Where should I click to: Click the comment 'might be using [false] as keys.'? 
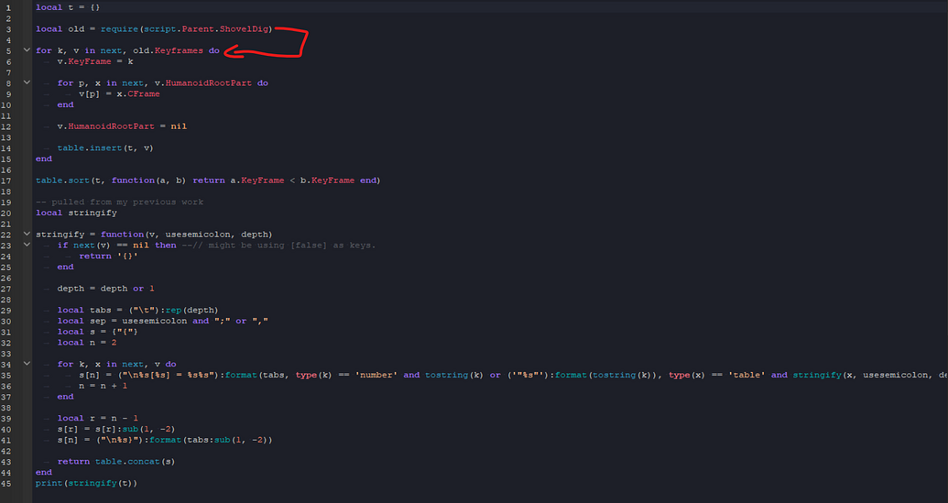point(292,246)
